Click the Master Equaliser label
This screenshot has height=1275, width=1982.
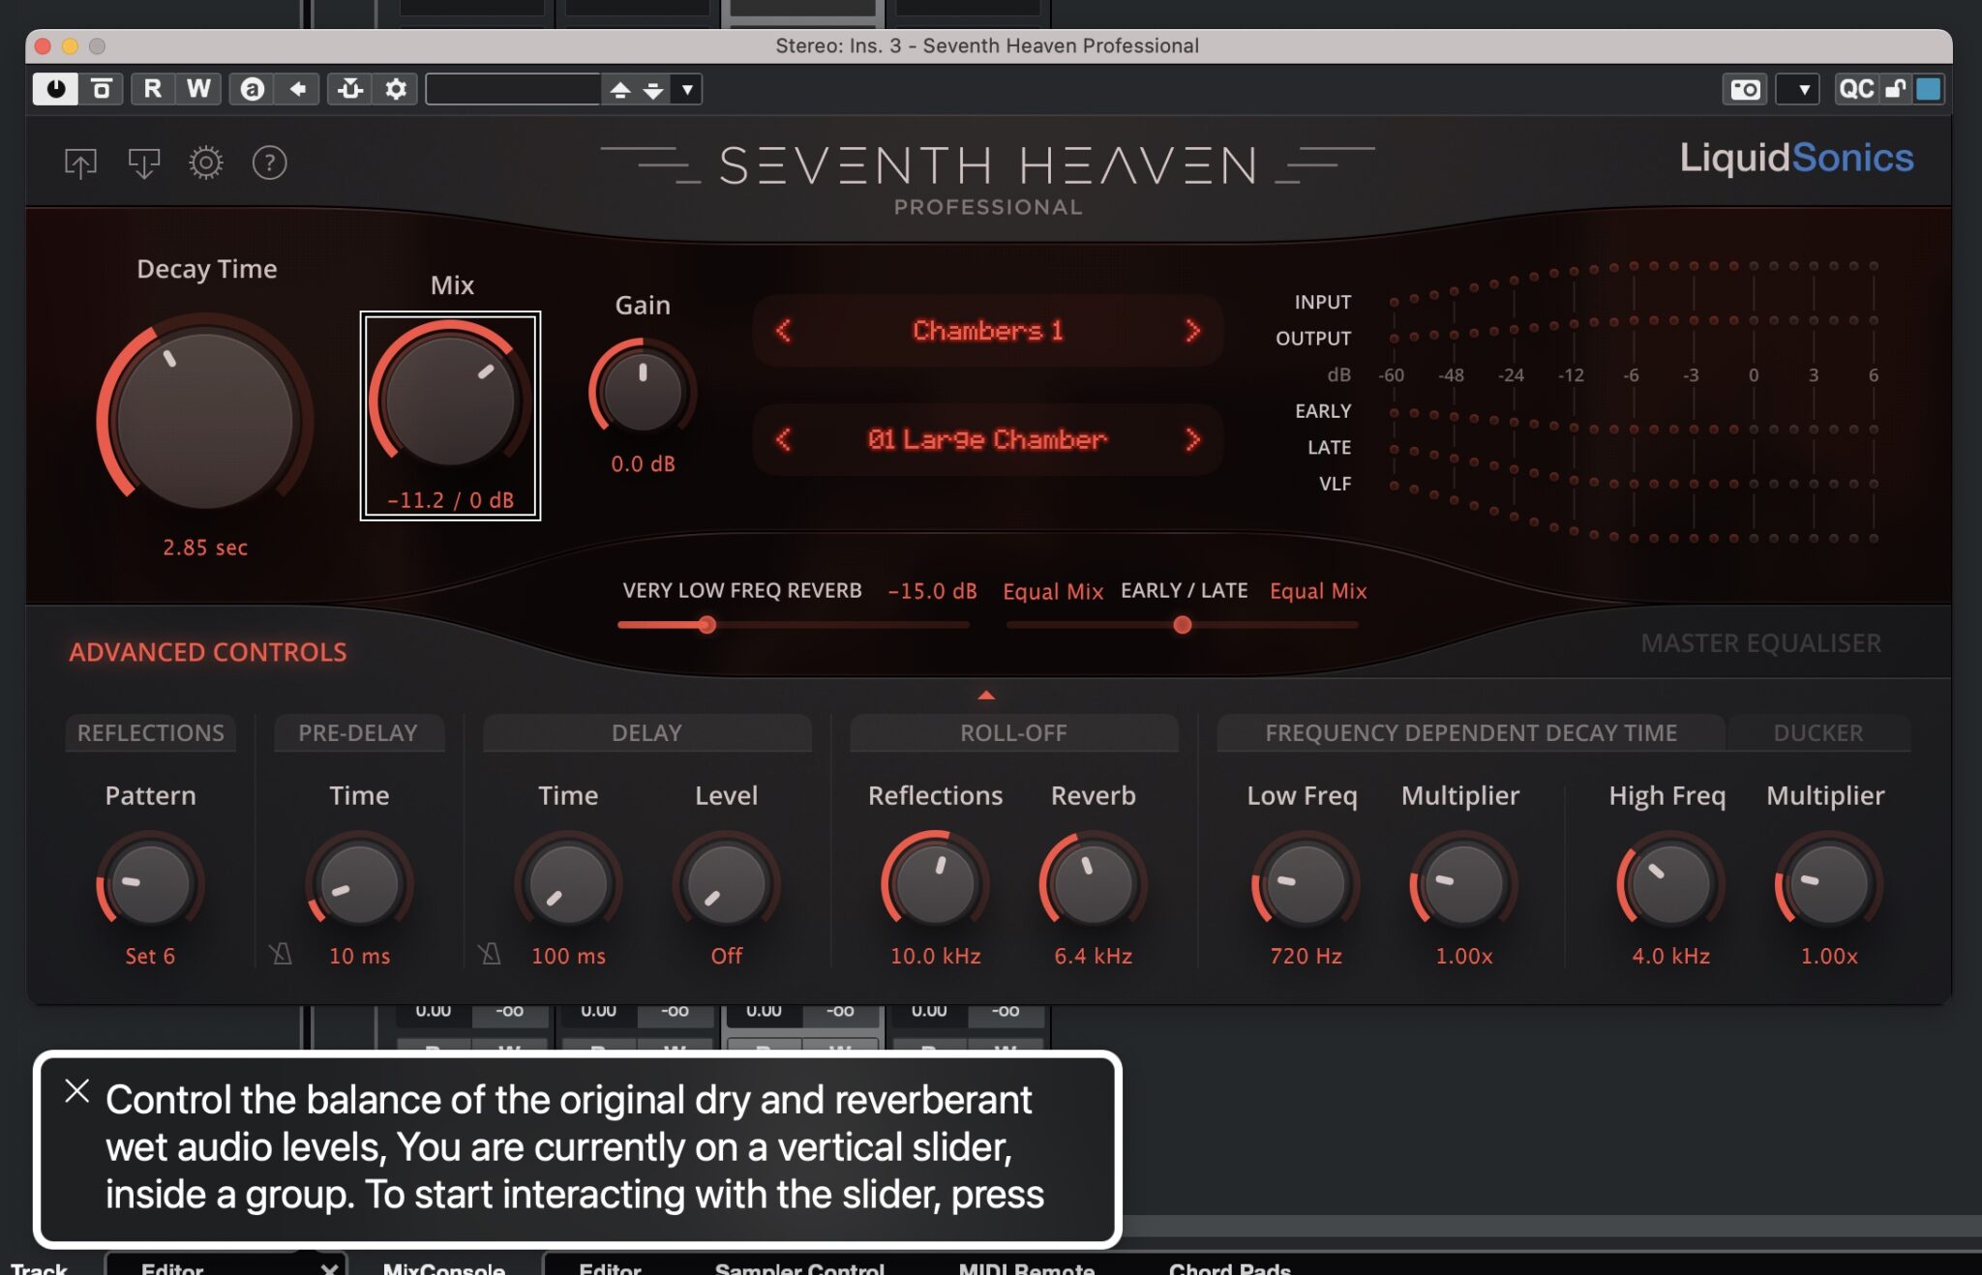click(x=1760, y=643)
